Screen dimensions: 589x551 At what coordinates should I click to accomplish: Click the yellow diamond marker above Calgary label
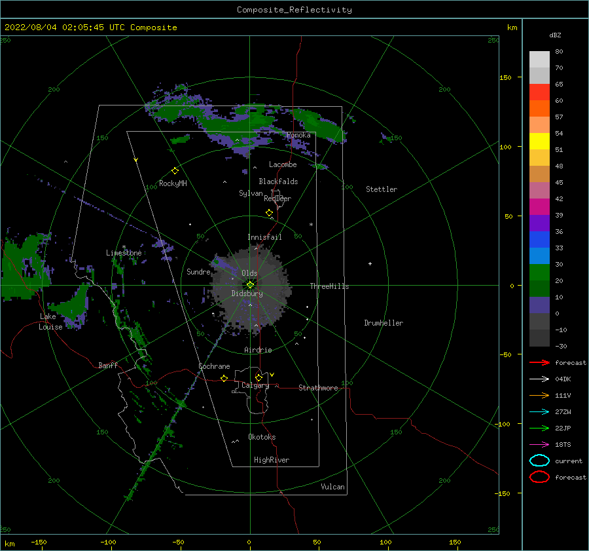coord(259,377)
